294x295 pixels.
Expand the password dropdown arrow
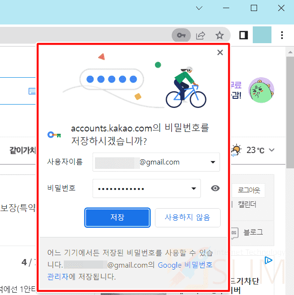click(194, 189)
